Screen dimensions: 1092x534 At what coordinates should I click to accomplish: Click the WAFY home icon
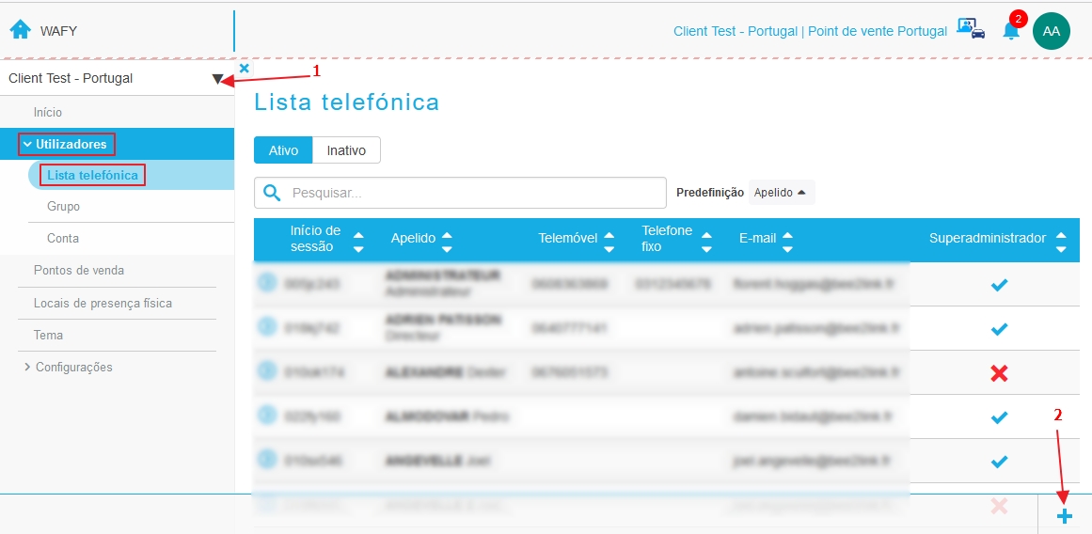pos(20,30)
